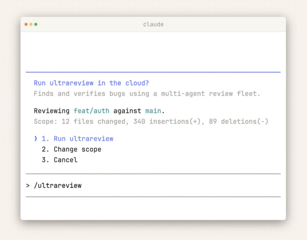Click the main branch name
307x240 pixels.
coord(153,111)
